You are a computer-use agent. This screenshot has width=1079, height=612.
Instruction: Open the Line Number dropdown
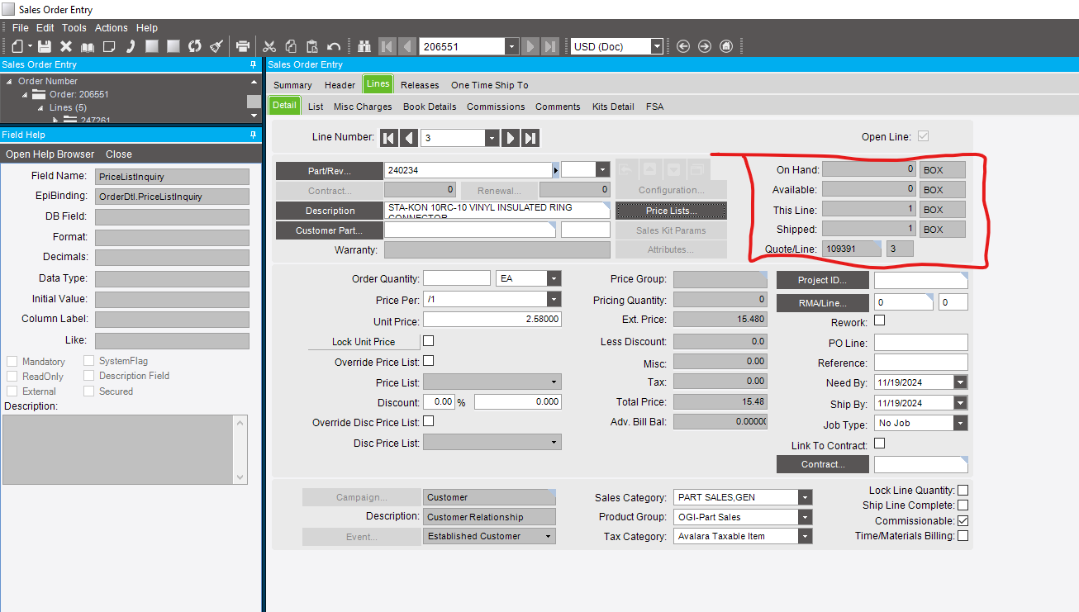(492, 138)
